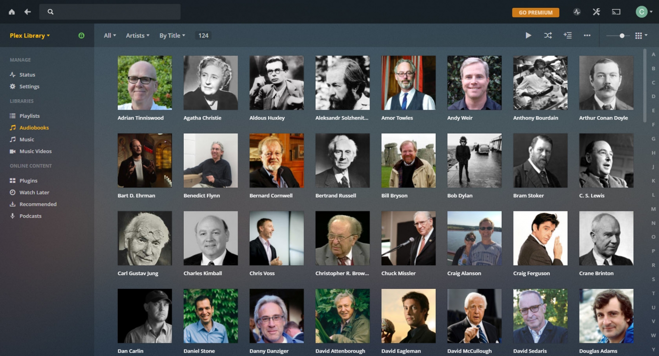Screen dimensions: 659x356
Task: Click the vertical scrollbar thumb
Action: (x=645, y=85)
